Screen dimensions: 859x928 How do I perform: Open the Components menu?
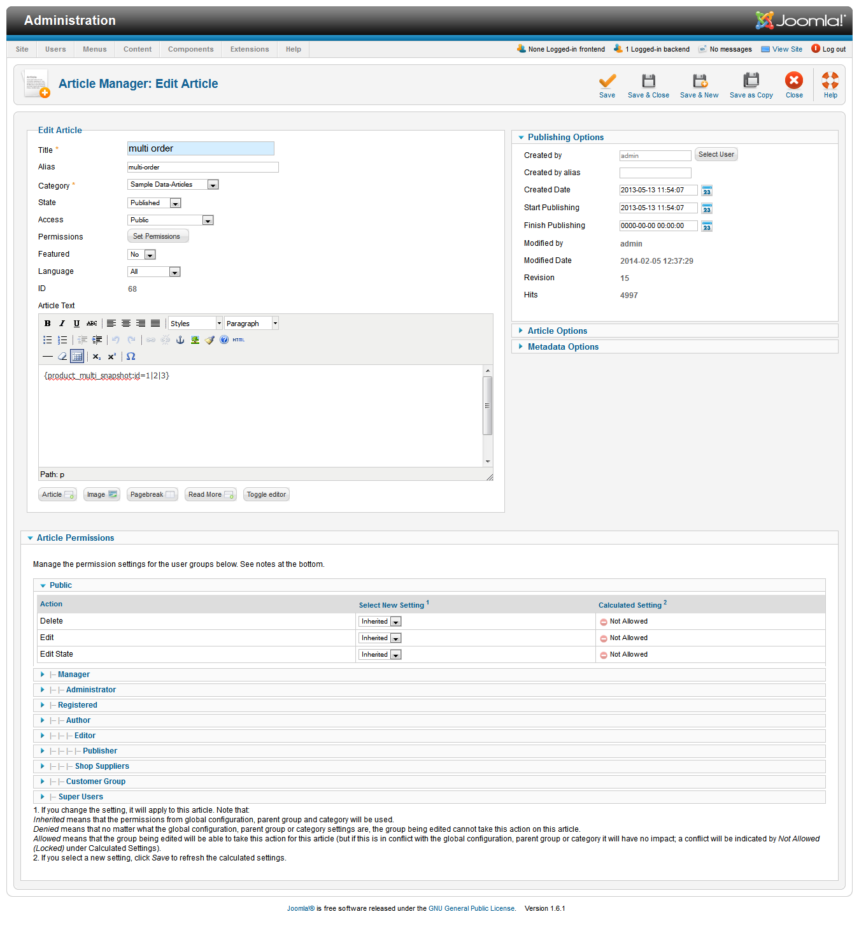click(x=190, y=49)
